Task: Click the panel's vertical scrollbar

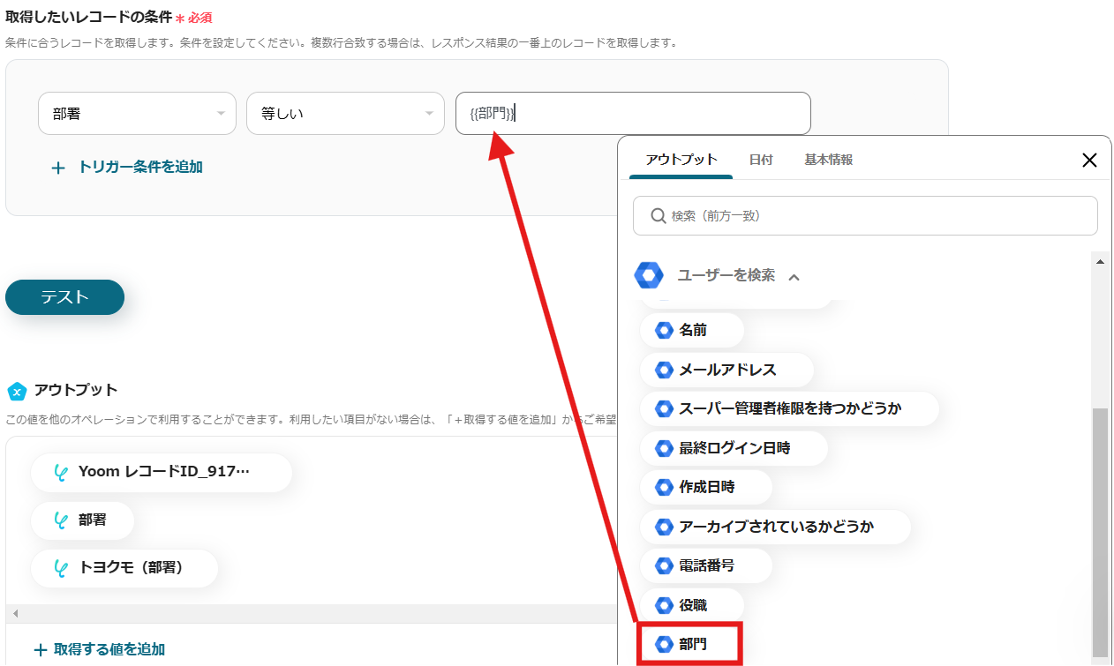Action: 1100,529
